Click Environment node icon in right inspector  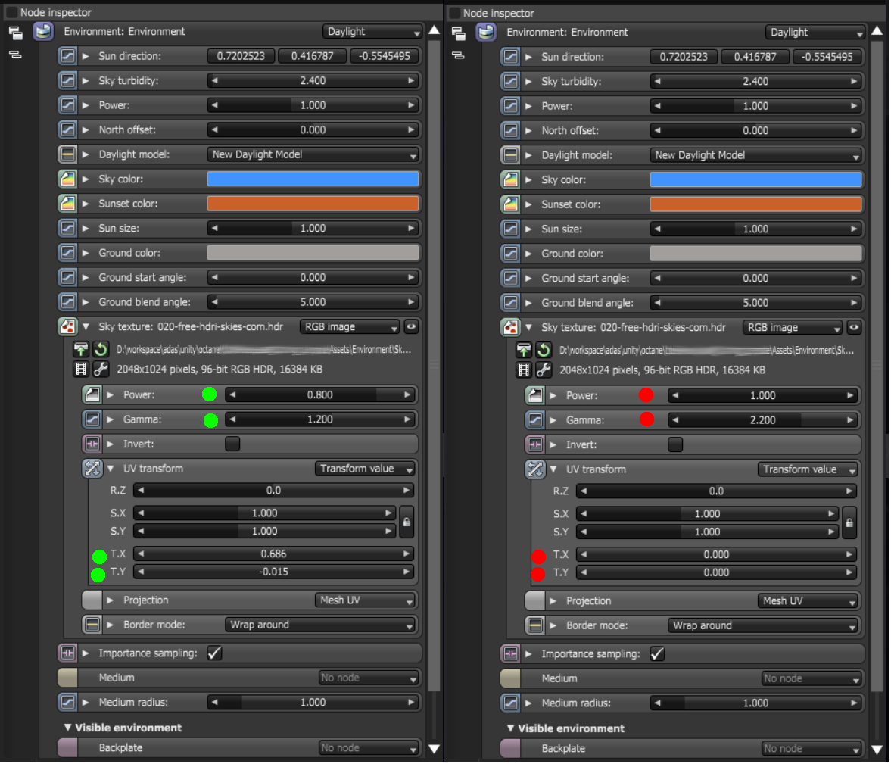tap(486, 32)
